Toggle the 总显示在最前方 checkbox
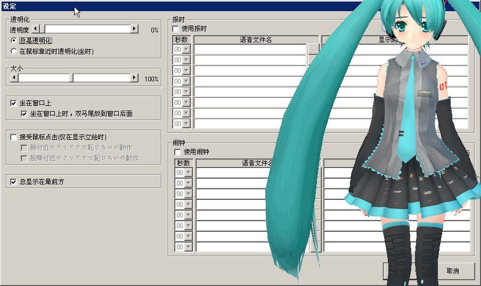 tap(13, 182)
